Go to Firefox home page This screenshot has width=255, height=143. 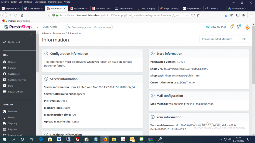point(22,15)
